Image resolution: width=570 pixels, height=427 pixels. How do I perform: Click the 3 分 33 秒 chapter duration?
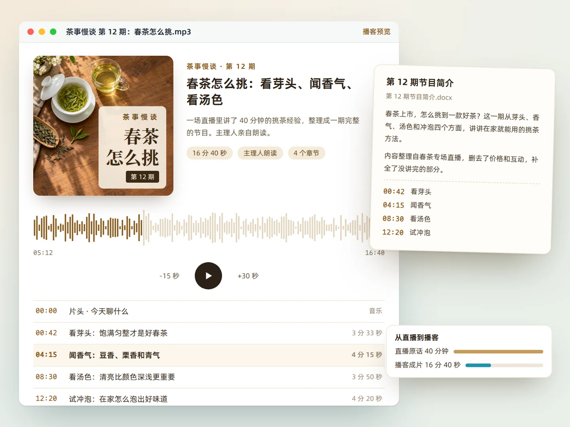coord(367,333)
